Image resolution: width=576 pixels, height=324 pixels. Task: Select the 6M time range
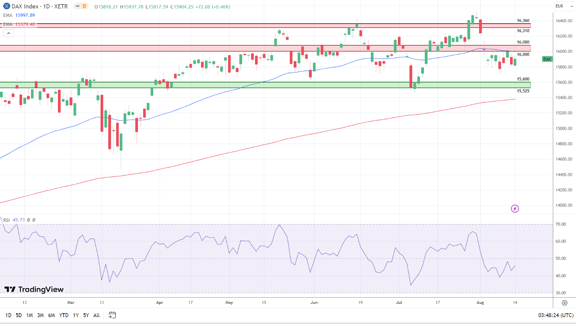(51, 315)
